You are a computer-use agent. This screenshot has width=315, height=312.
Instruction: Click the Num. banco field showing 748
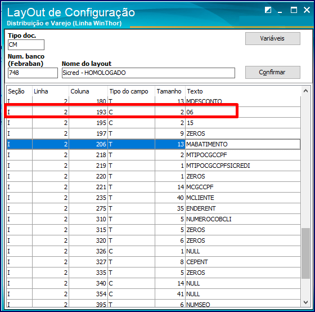tap(33, 73)
